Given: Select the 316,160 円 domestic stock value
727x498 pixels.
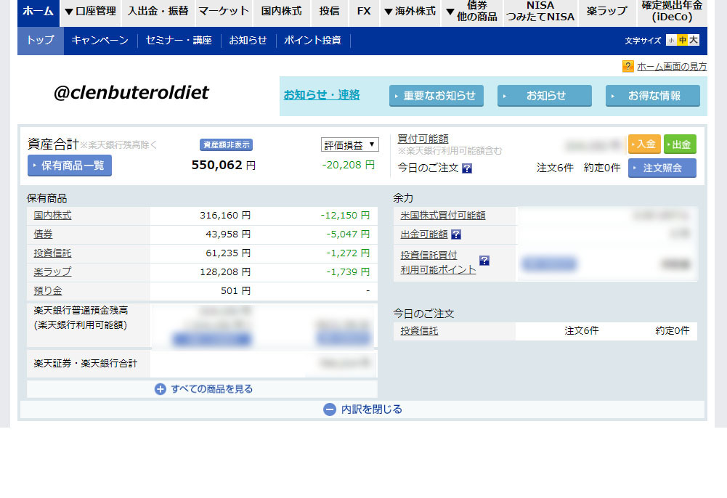Looking at the screenshot, I should click(225, 216).
